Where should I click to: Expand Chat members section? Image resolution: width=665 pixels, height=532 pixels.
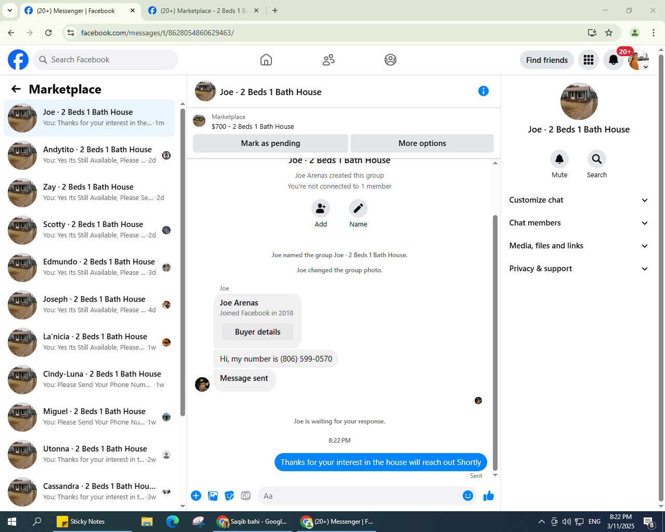[579, 223]
